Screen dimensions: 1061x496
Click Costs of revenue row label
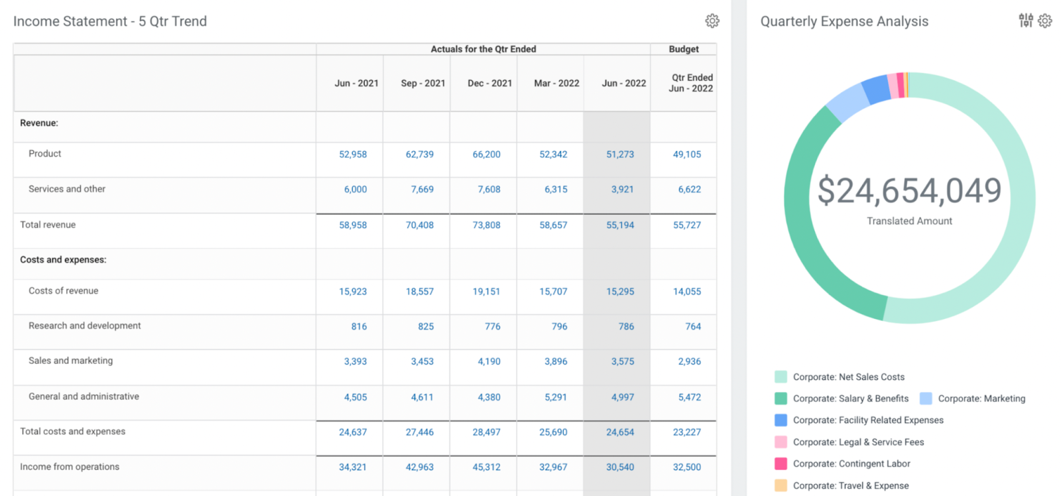(x=64, y=291)
